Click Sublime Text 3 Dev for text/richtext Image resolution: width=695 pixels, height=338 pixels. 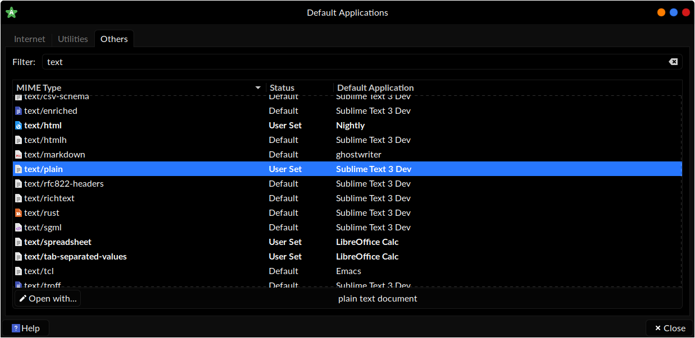click(374, 198)
